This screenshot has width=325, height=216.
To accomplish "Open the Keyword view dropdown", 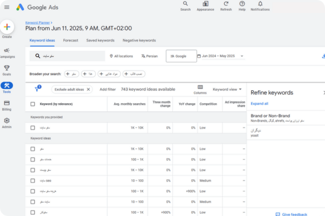I will [x=227, y=89].
